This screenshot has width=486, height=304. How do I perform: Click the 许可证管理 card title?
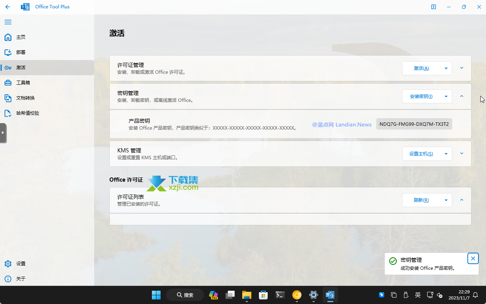coord(131,65)
